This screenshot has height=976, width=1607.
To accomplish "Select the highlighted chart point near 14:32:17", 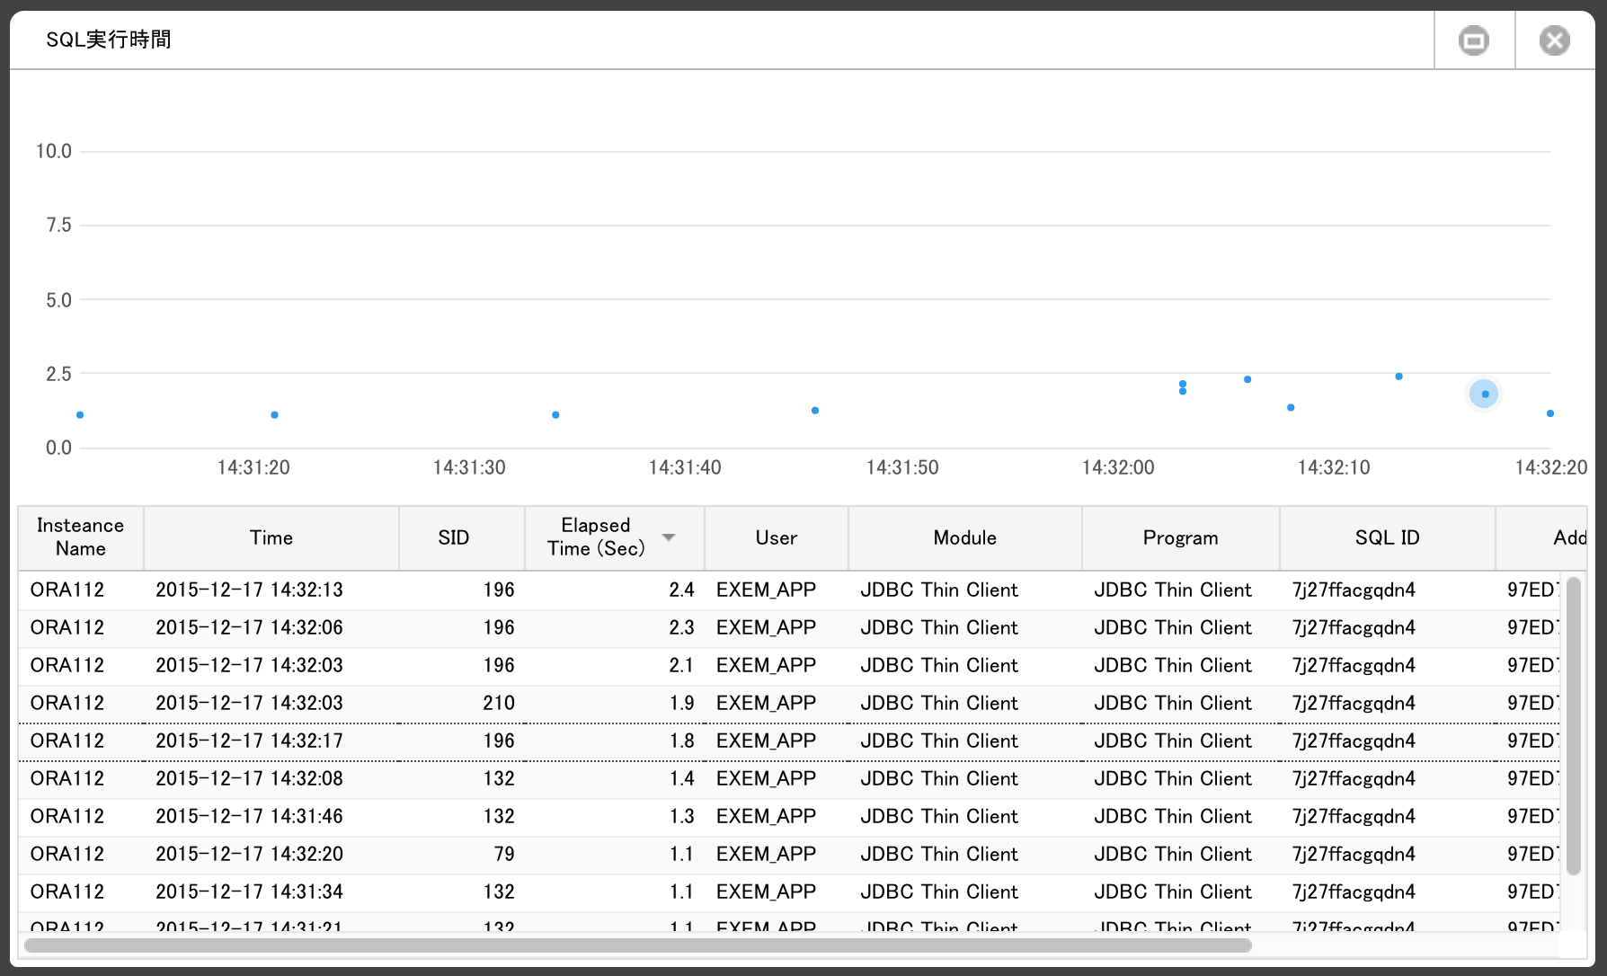I will 1485,394.
